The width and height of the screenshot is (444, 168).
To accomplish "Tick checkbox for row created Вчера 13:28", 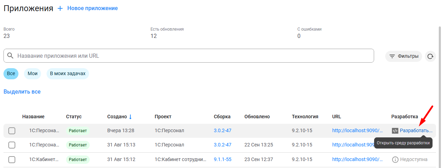I will click(x=12, y=131).
